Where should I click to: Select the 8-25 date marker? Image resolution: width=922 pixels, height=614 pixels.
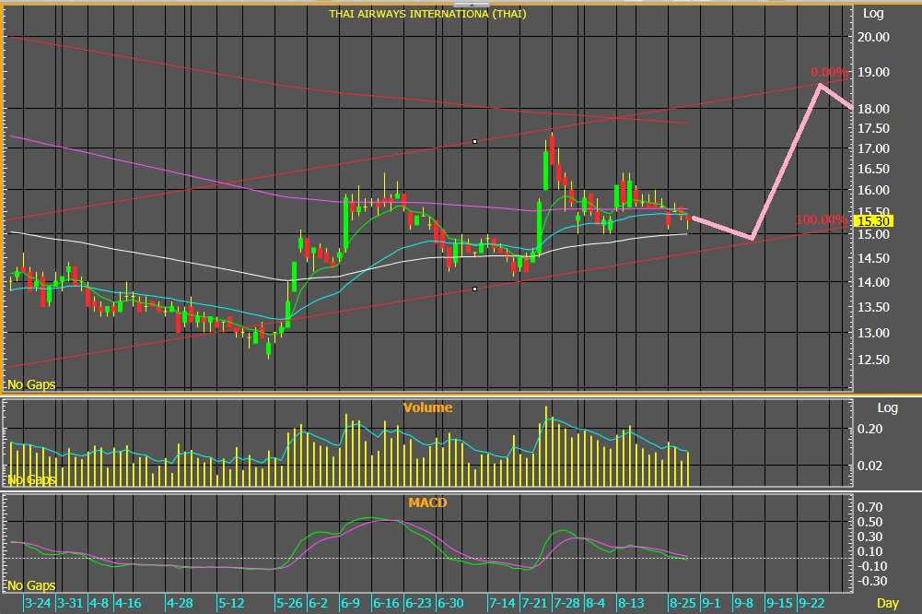pos(683,604)
